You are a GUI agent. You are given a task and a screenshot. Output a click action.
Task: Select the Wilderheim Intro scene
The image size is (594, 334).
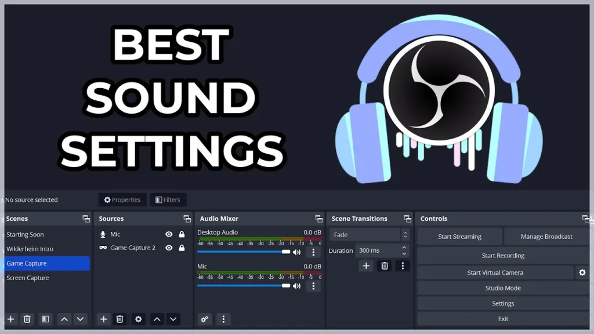tap(47, 249)
